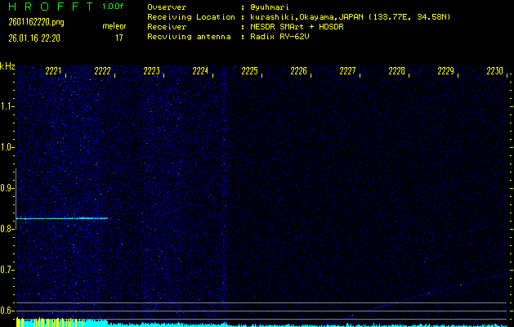Click the bright green meteor echo line
Image resolution: width=514 pixels, height=327 pixels.
pyautogui.click(x=62, y=218)
